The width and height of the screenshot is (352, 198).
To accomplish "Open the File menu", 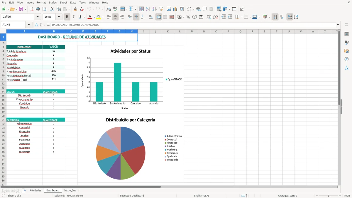I will (x=4, y=2).
